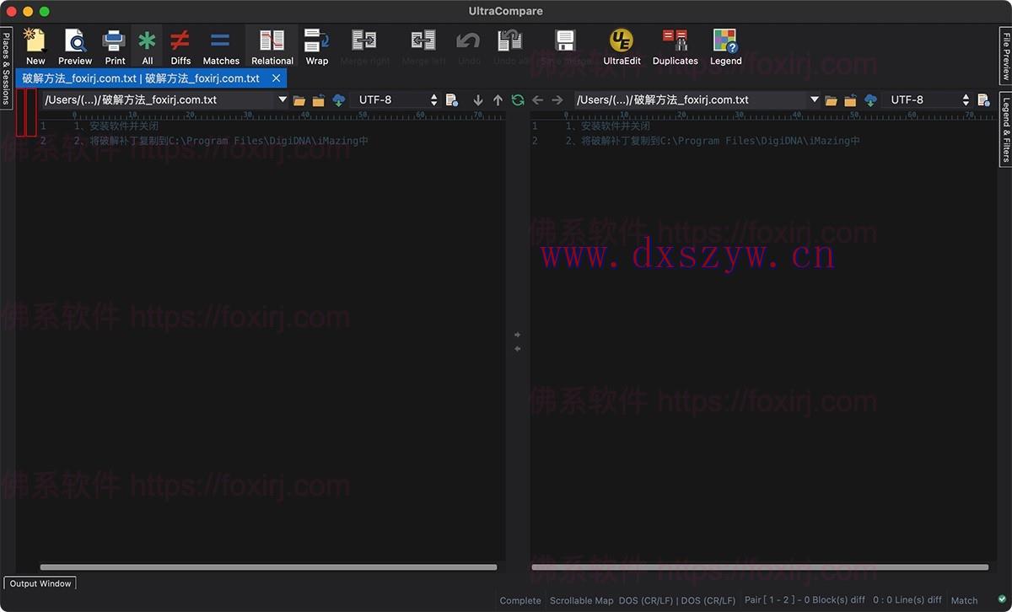Expand the left file path dropdown
Viewport: 1012px width, 612px height.
(x=283, y=99)
